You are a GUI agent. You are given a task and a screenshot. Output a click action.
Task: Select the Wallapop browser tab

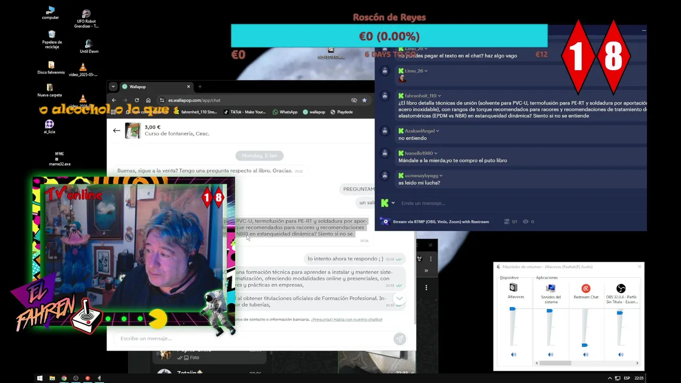(x=156, y=87)
